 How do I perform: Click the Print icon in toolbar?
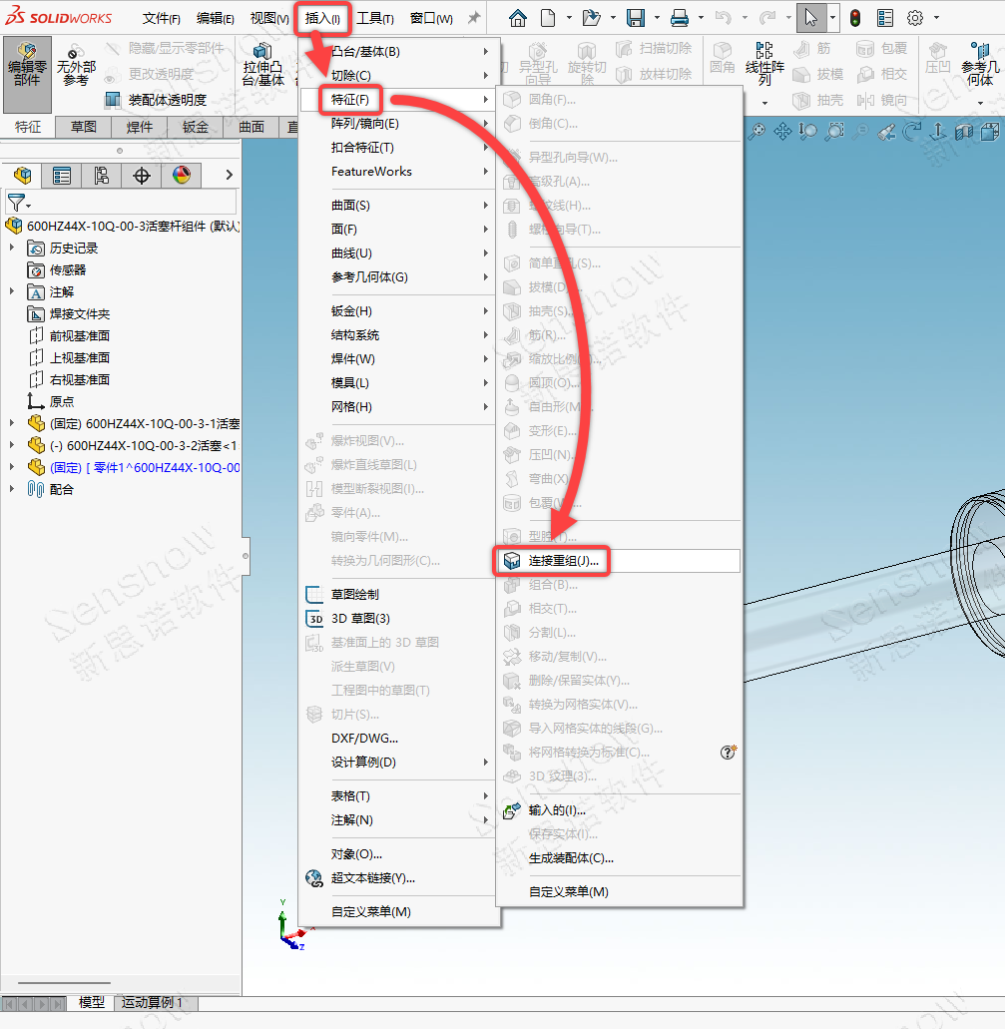(x=680, y=18)
